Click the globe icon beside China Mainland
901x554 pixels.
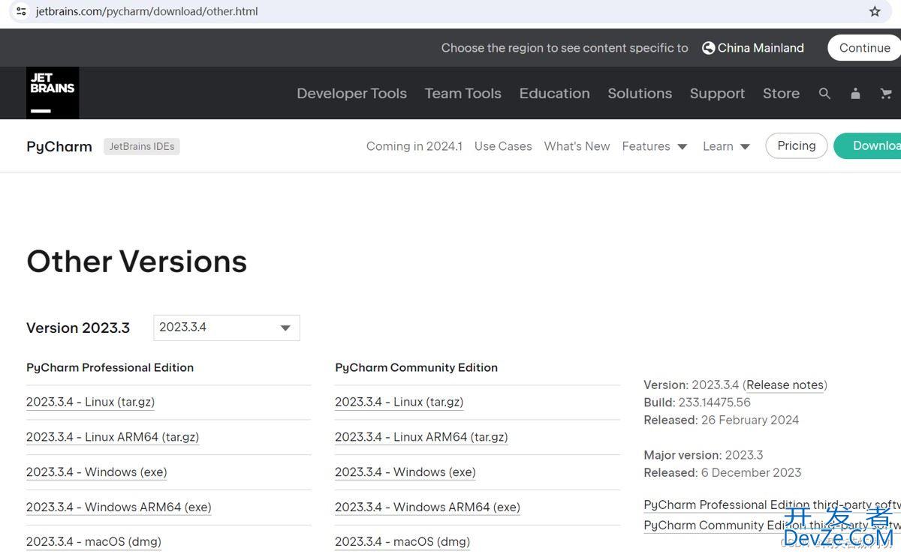point(708,48)
